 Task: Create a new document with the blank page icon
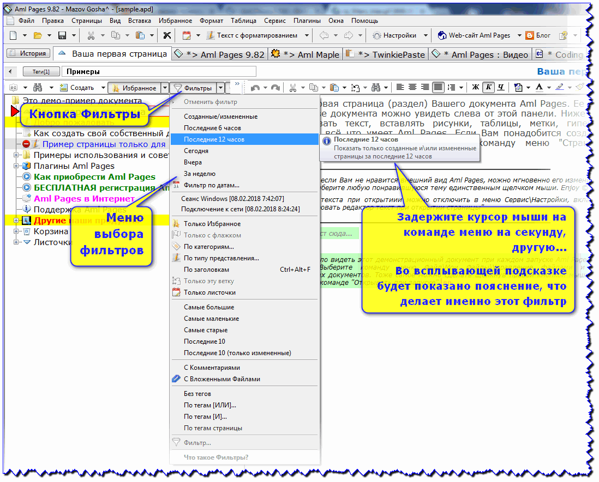(13, 35)
